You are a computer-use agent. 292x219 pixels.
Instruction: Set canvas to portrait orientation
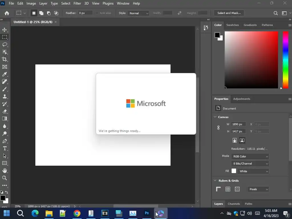(235, 140)
